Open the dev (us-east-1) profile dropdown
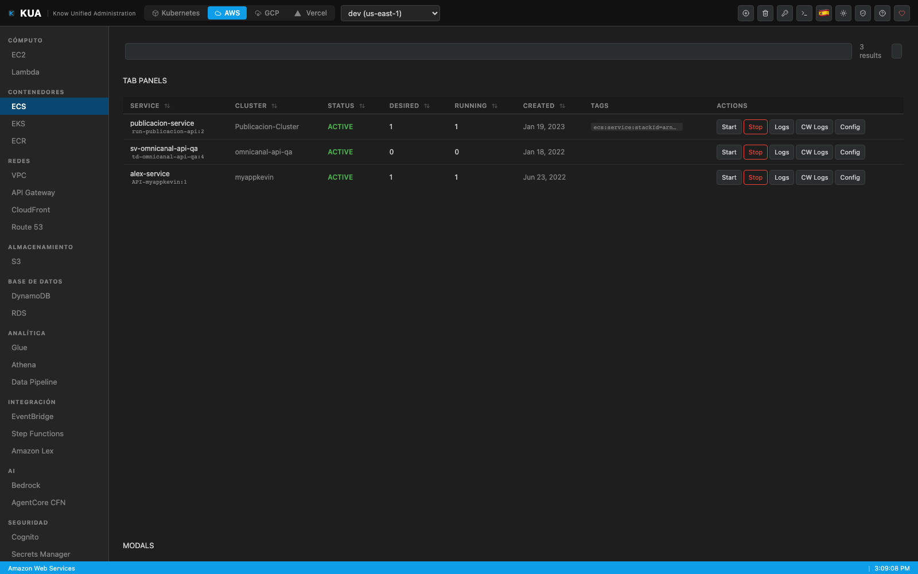This screenshot has height=574, width=918. point(390,13)
